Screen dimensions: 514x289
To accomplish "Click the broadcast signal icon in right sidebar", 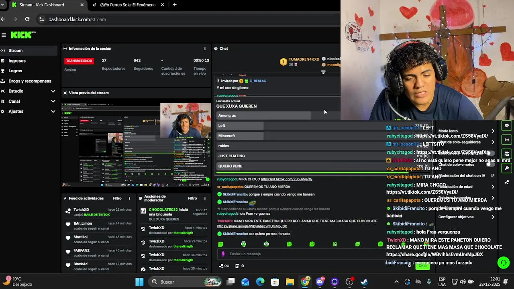I will click(x=507, y=140).
